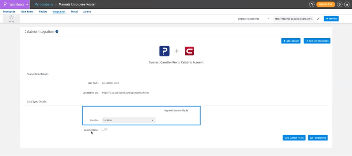Click the QuestionPro logo in header
The height and width of the screenshot is (156, 352).
[x=5, y=4]
